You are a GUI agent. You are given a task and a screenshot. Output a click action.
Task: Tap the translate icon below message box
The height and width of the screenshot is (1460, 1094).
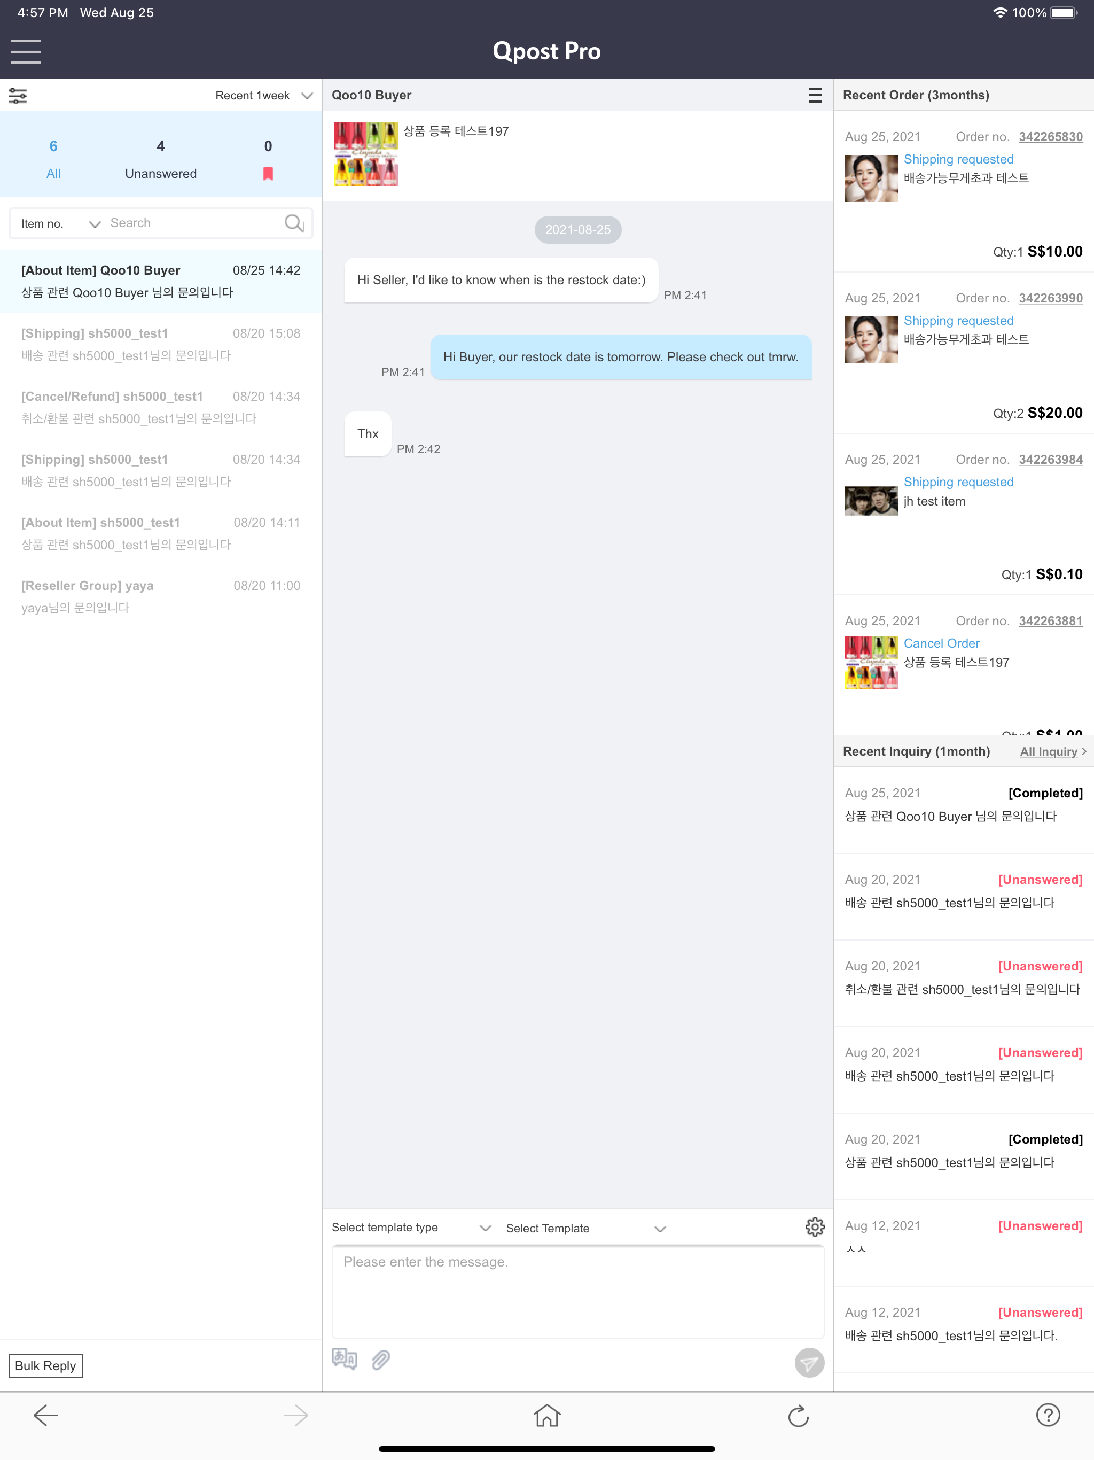click(x=345, y=1358)
